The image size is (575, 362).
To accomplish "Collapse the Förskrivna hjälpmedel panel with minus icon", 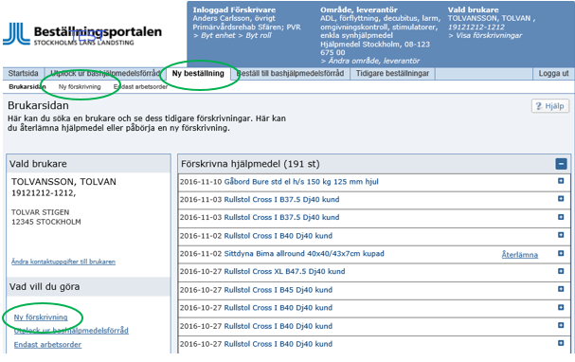I will click(x=561, y=164).
